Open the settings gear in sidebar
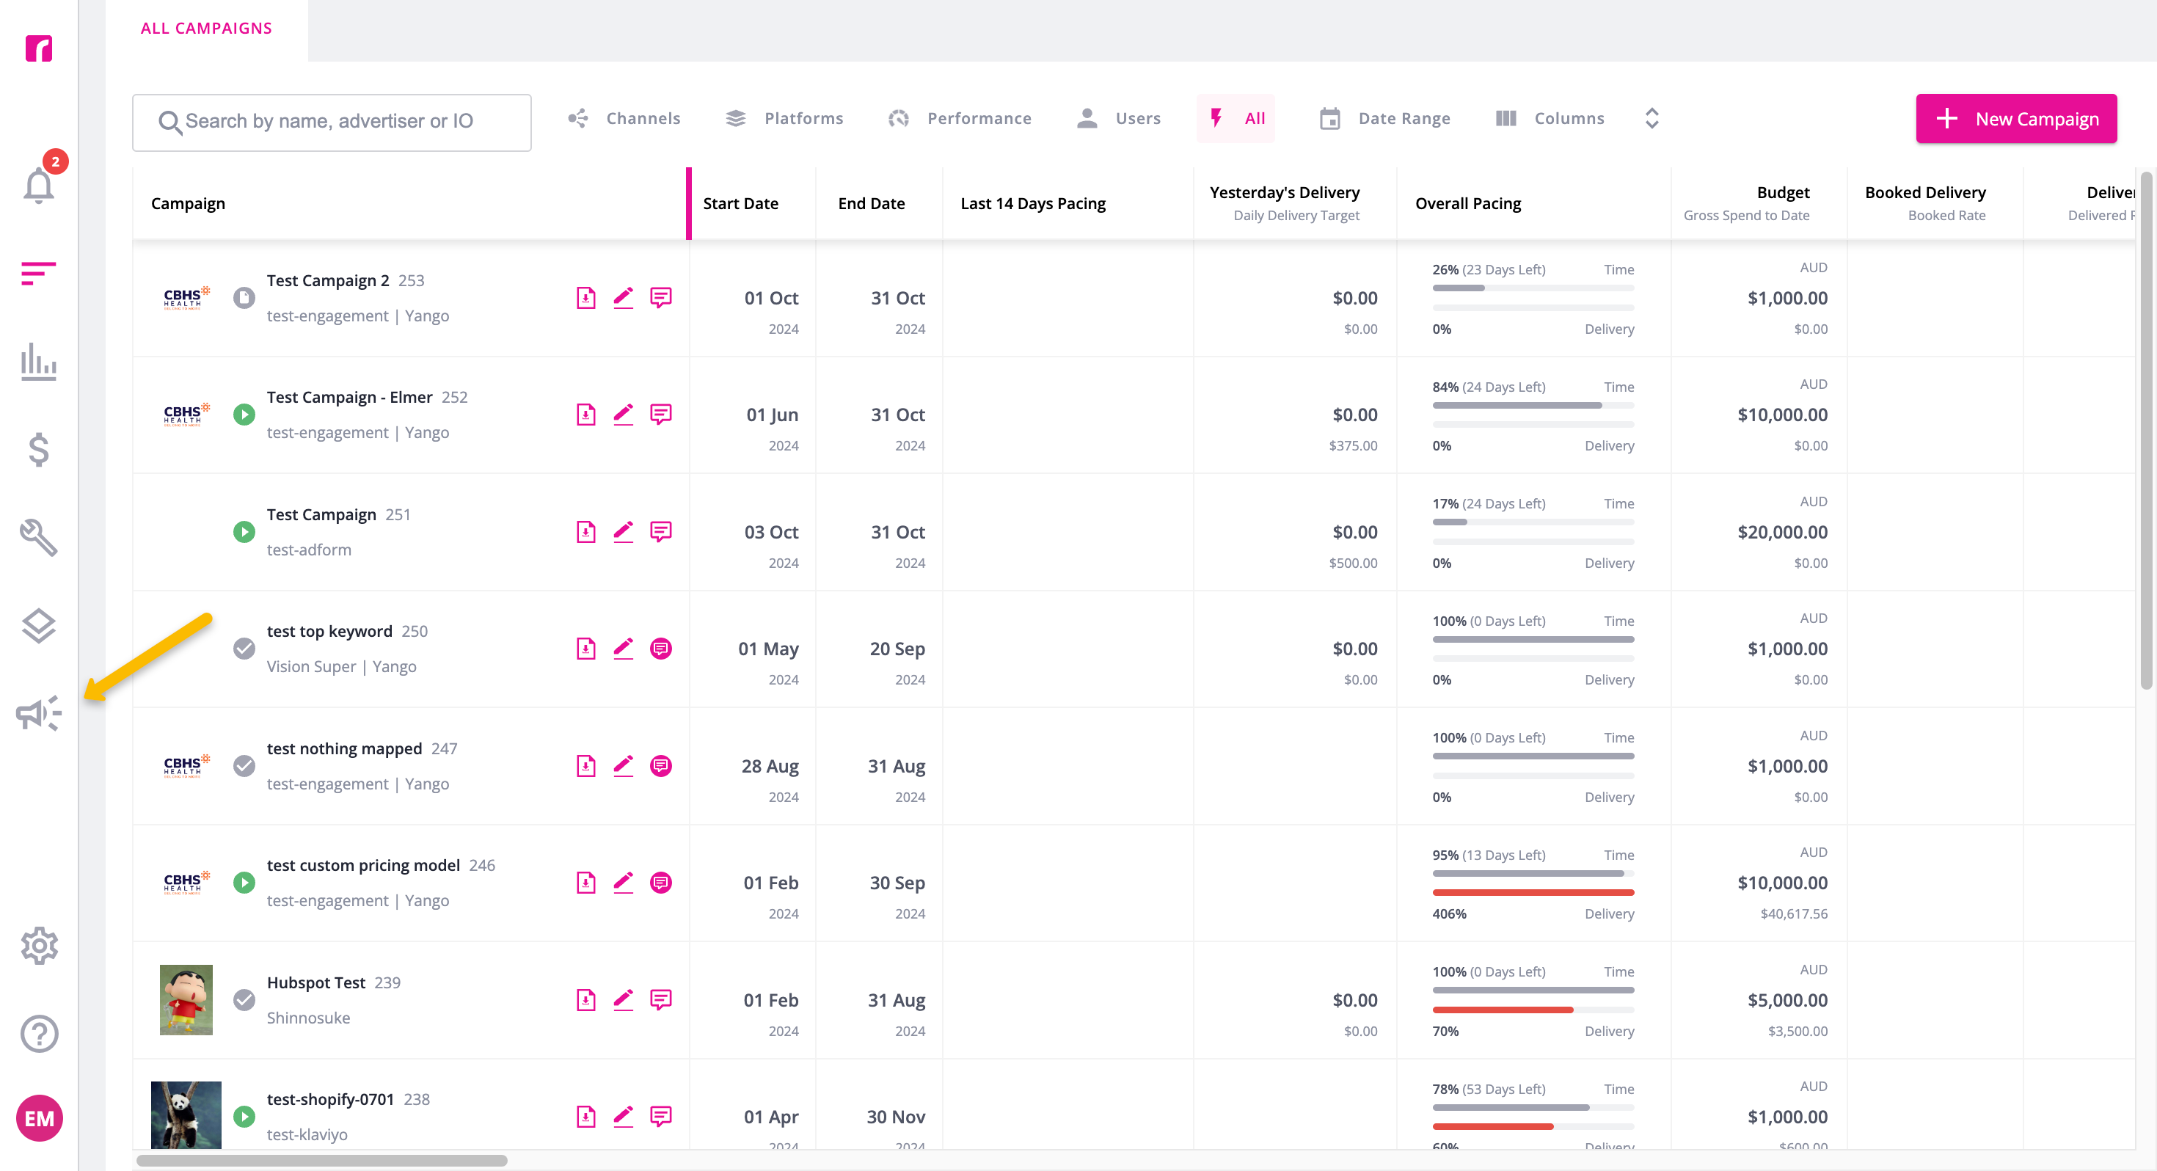 [38, 946]
